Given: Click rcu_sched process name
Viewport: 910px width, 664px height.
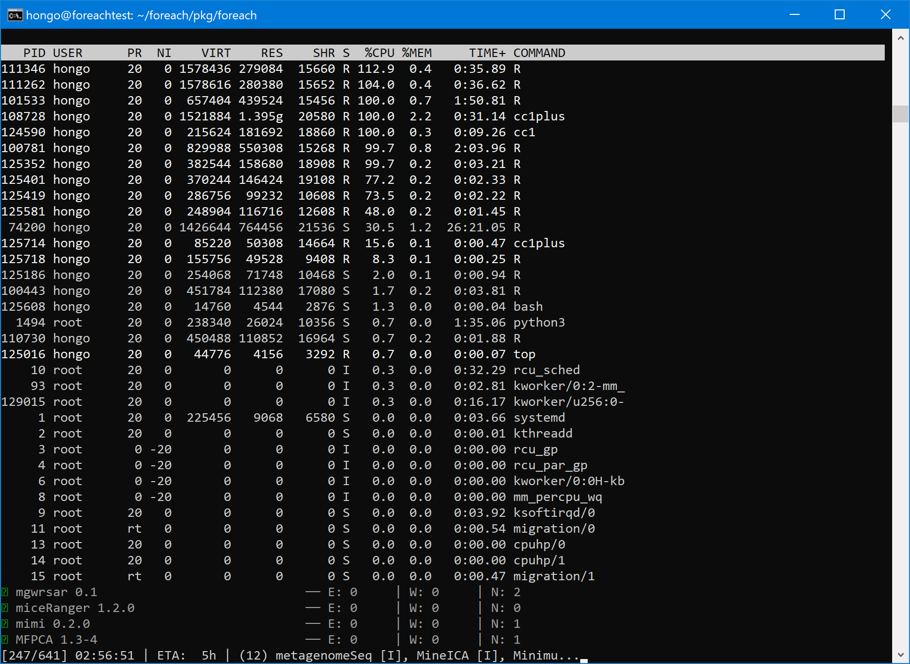Looking at the screenshot, I should click(547, 370).
